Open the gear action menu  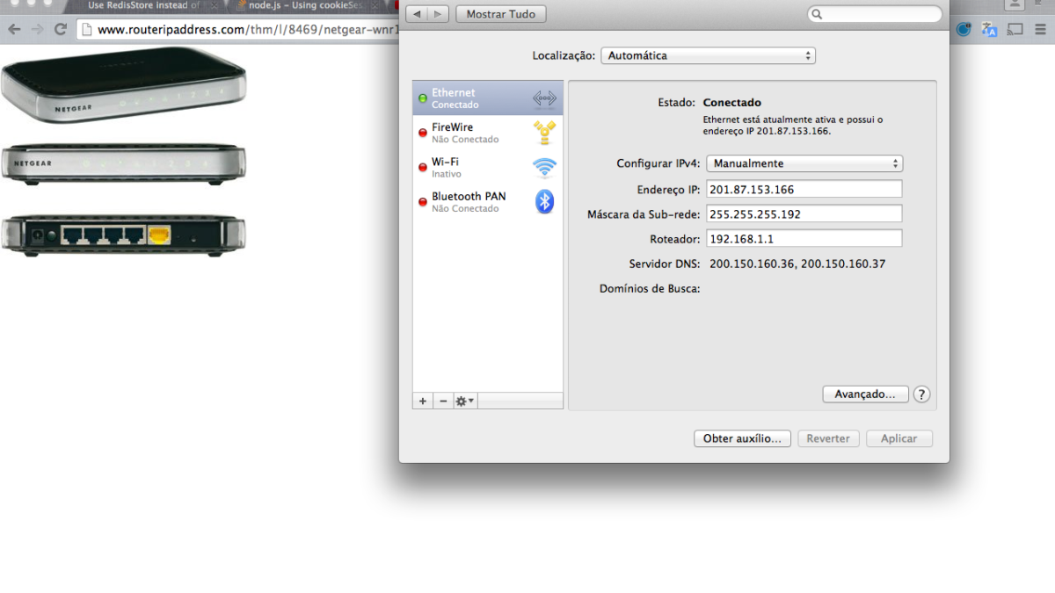tap(465, 401)
